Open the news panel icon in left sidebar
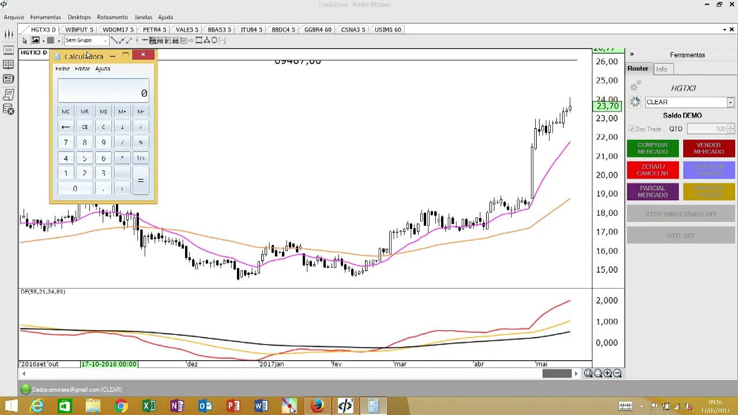 8,80
